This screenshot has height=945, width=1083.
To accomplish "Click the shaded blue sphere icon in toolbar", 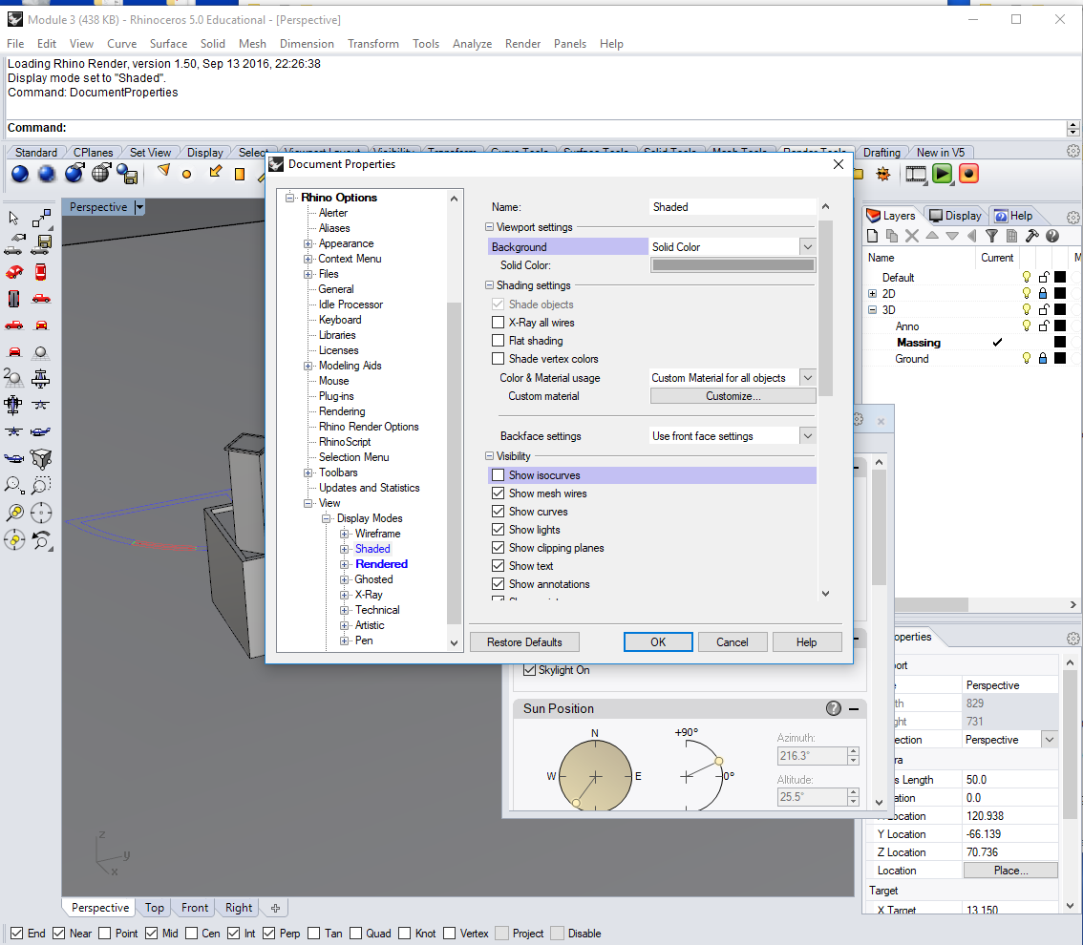I will pos(20,174).
